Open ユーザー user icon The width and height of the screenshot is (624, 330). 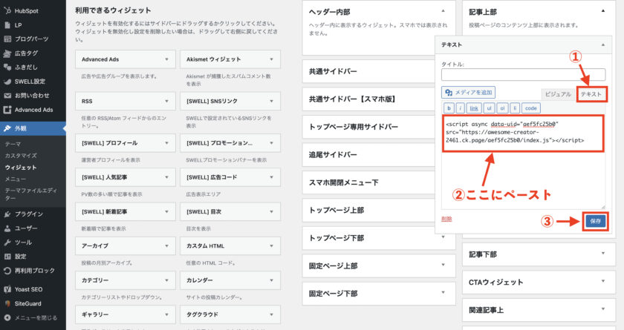click(7, 228)
